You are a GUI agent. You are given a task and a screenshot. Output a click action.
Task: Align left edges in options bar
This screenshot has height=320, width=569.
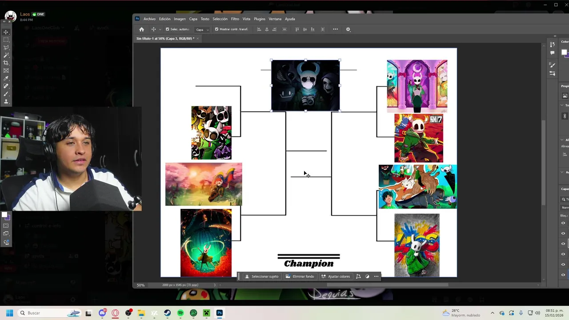[259, 29]
